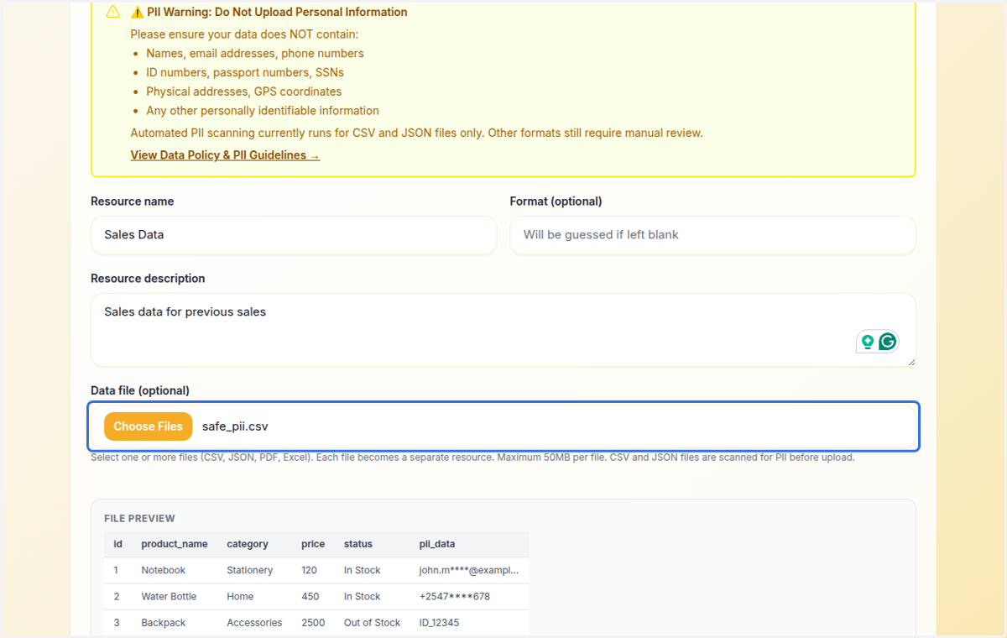Click the Accessories category cell
The width and height of the screenshot is (1007, 638).
point(254,623)
